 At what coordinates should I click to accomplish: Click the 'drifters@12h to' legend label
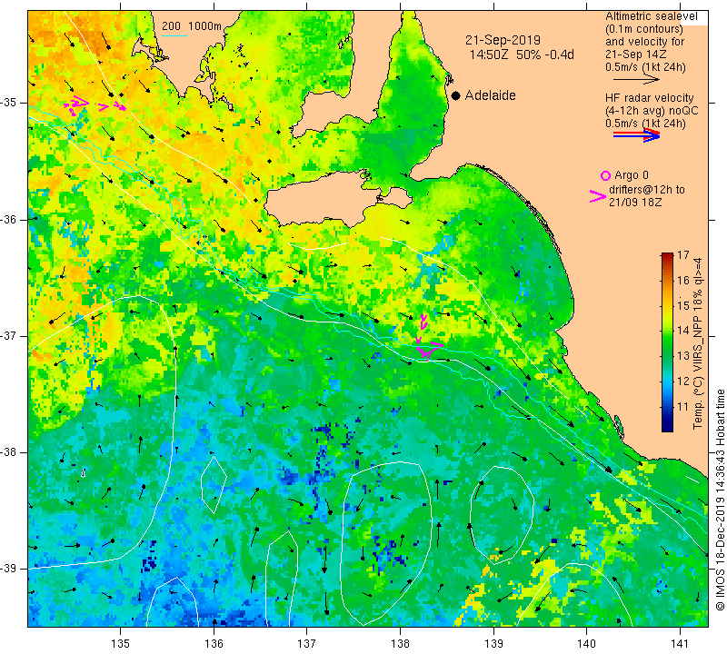click(646, 190)
